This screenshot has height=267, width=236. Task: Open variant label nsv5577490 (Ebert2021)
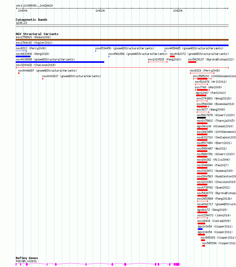pos(214,143)
